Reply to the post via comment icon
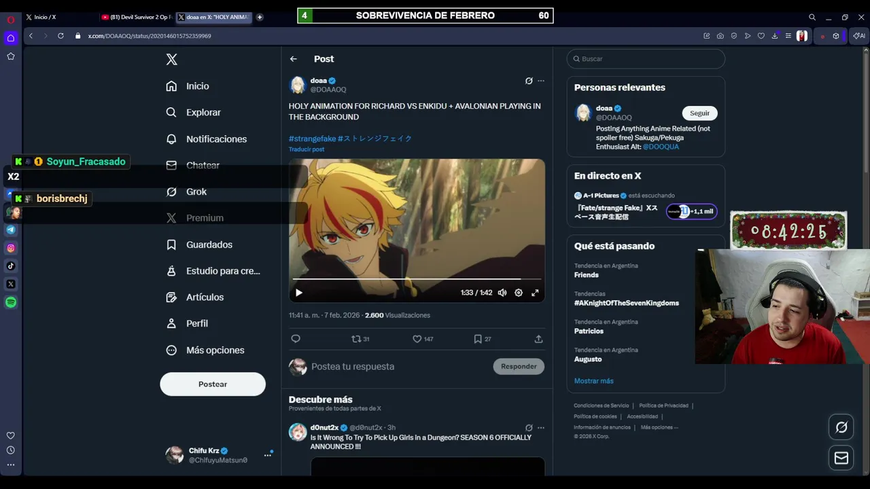Screen dimensions: 870x489 pos(296,339)
